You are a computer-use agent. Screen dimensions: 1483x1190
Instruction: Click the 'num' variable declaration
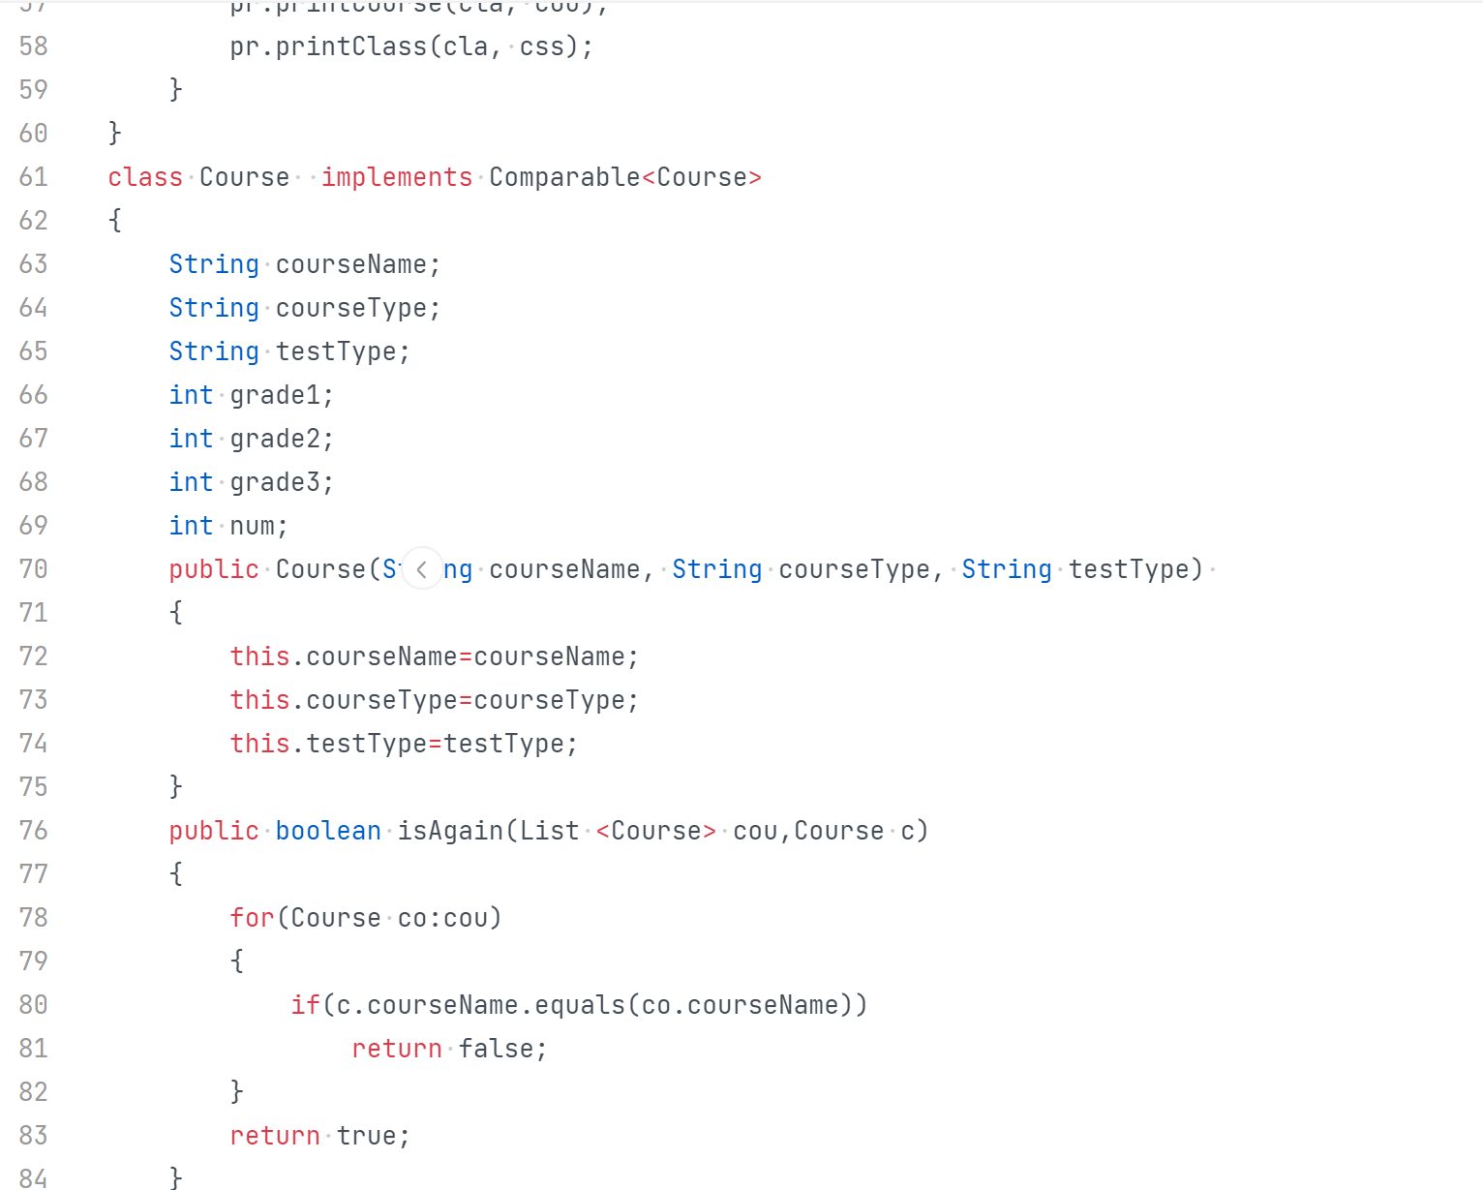click(x=253, y=526)
